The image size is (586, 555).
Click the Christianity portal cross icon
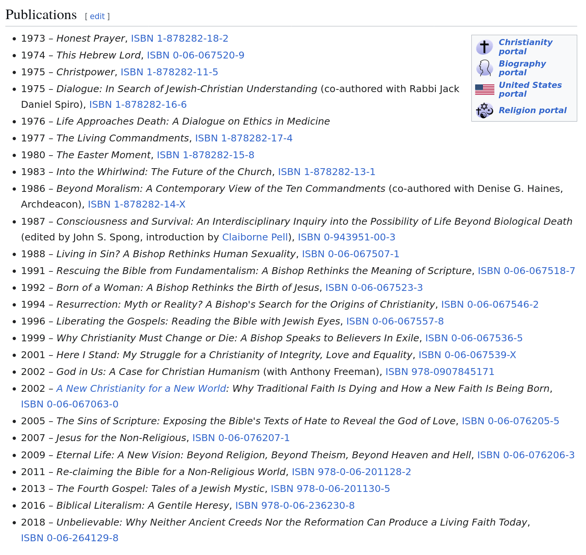[x=484, y=47]
